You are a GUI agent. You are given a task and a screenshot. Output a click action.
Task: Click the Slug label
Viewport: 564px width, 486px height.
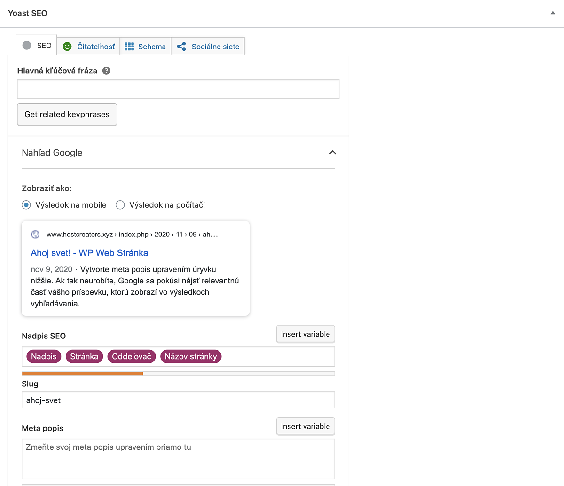(30, 384)
